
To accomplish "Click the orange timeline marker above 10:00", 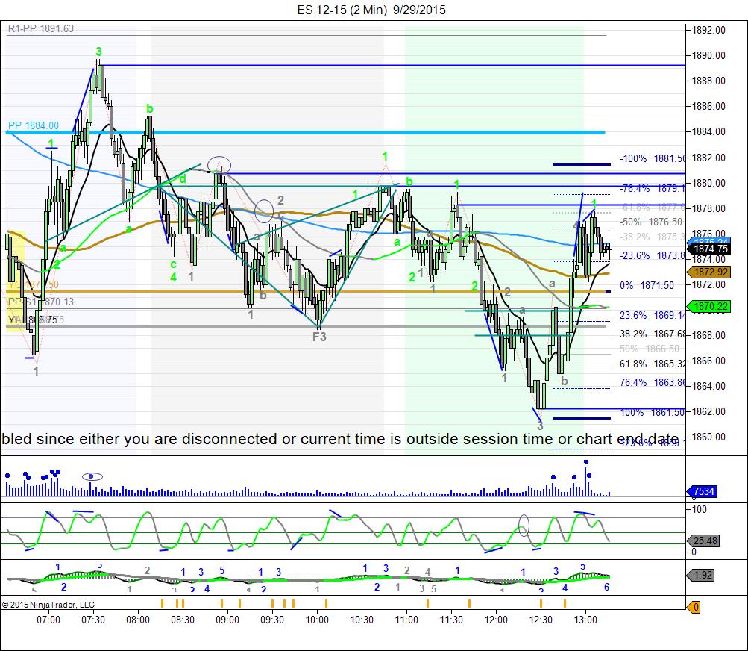I will pyautogui.click(x=326, y=604).
